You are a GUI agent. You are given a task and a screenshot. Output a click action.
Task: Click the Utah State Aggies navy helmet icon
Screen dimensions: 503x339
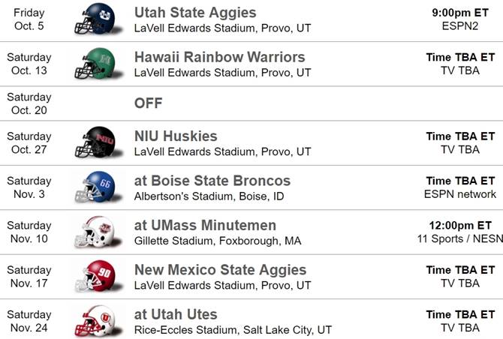(94, 19)
